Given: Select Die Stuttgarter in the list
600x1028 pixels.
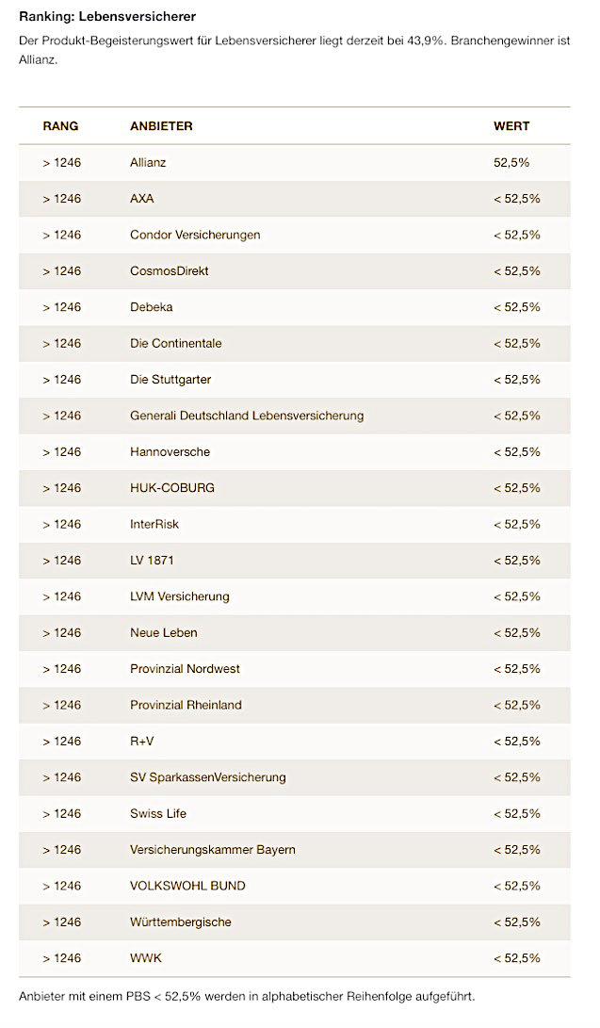Looking at the screenshot, I should [x=170, y=380].
